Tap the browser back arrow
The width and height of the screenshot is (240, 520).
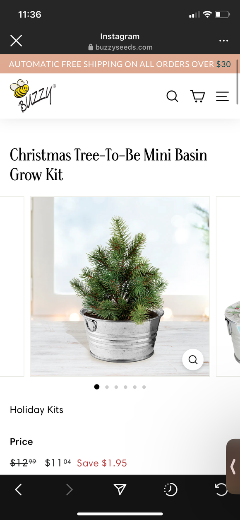[x=18, y=490]
